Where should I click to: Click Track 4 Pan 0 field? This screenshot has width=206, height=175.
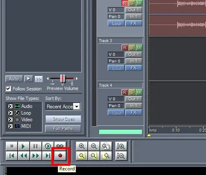(116, 106)
